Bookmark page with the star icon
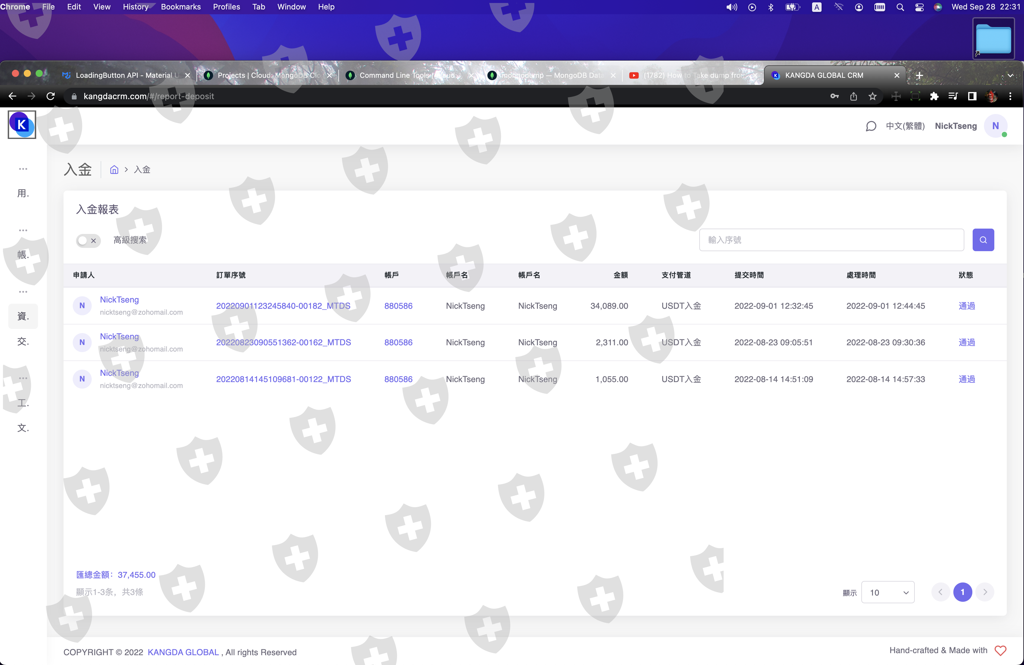1024x665 pixels. (872, 96)
